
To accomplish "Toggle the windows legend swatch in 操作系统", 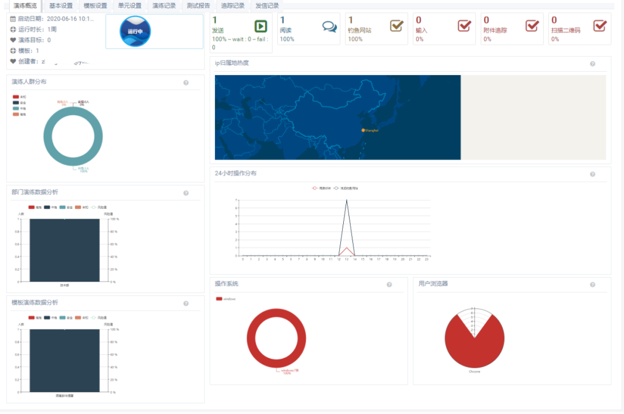I will click(219, 299).
